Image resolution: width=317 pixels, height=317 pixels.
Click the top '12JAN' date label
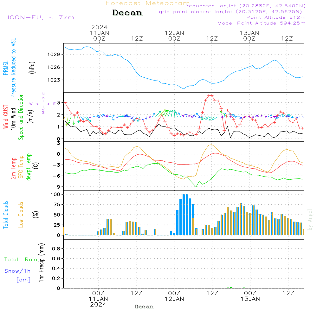(x=174, y=33)
